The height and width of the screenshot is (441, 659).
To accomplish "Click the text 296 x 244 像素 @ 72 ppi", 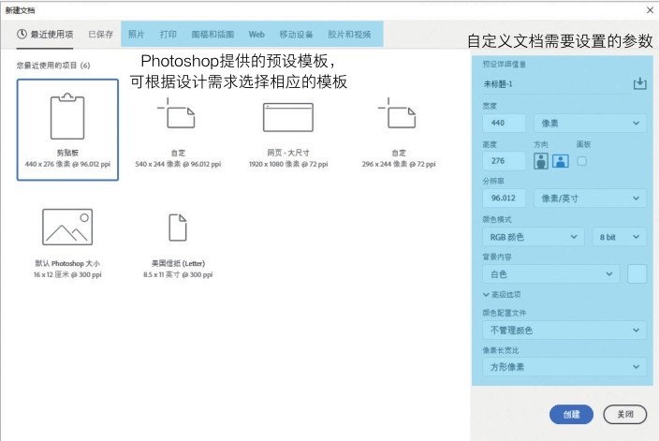I will [x=399, y=164].
